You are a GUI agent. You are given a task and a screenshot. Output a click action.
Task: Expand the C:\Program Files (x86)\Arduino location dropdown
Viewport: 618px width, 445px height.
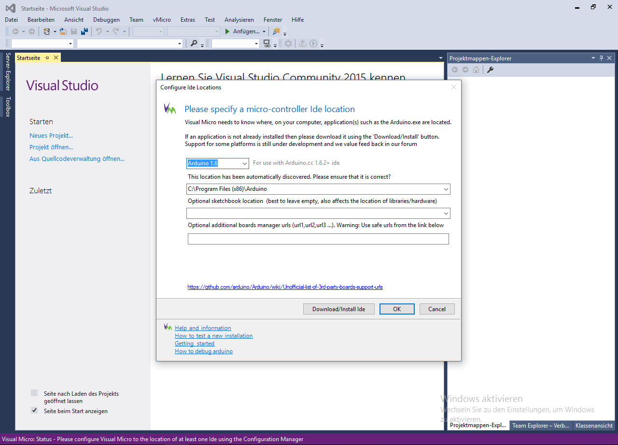pyautogui.click(x=446, y=189)
